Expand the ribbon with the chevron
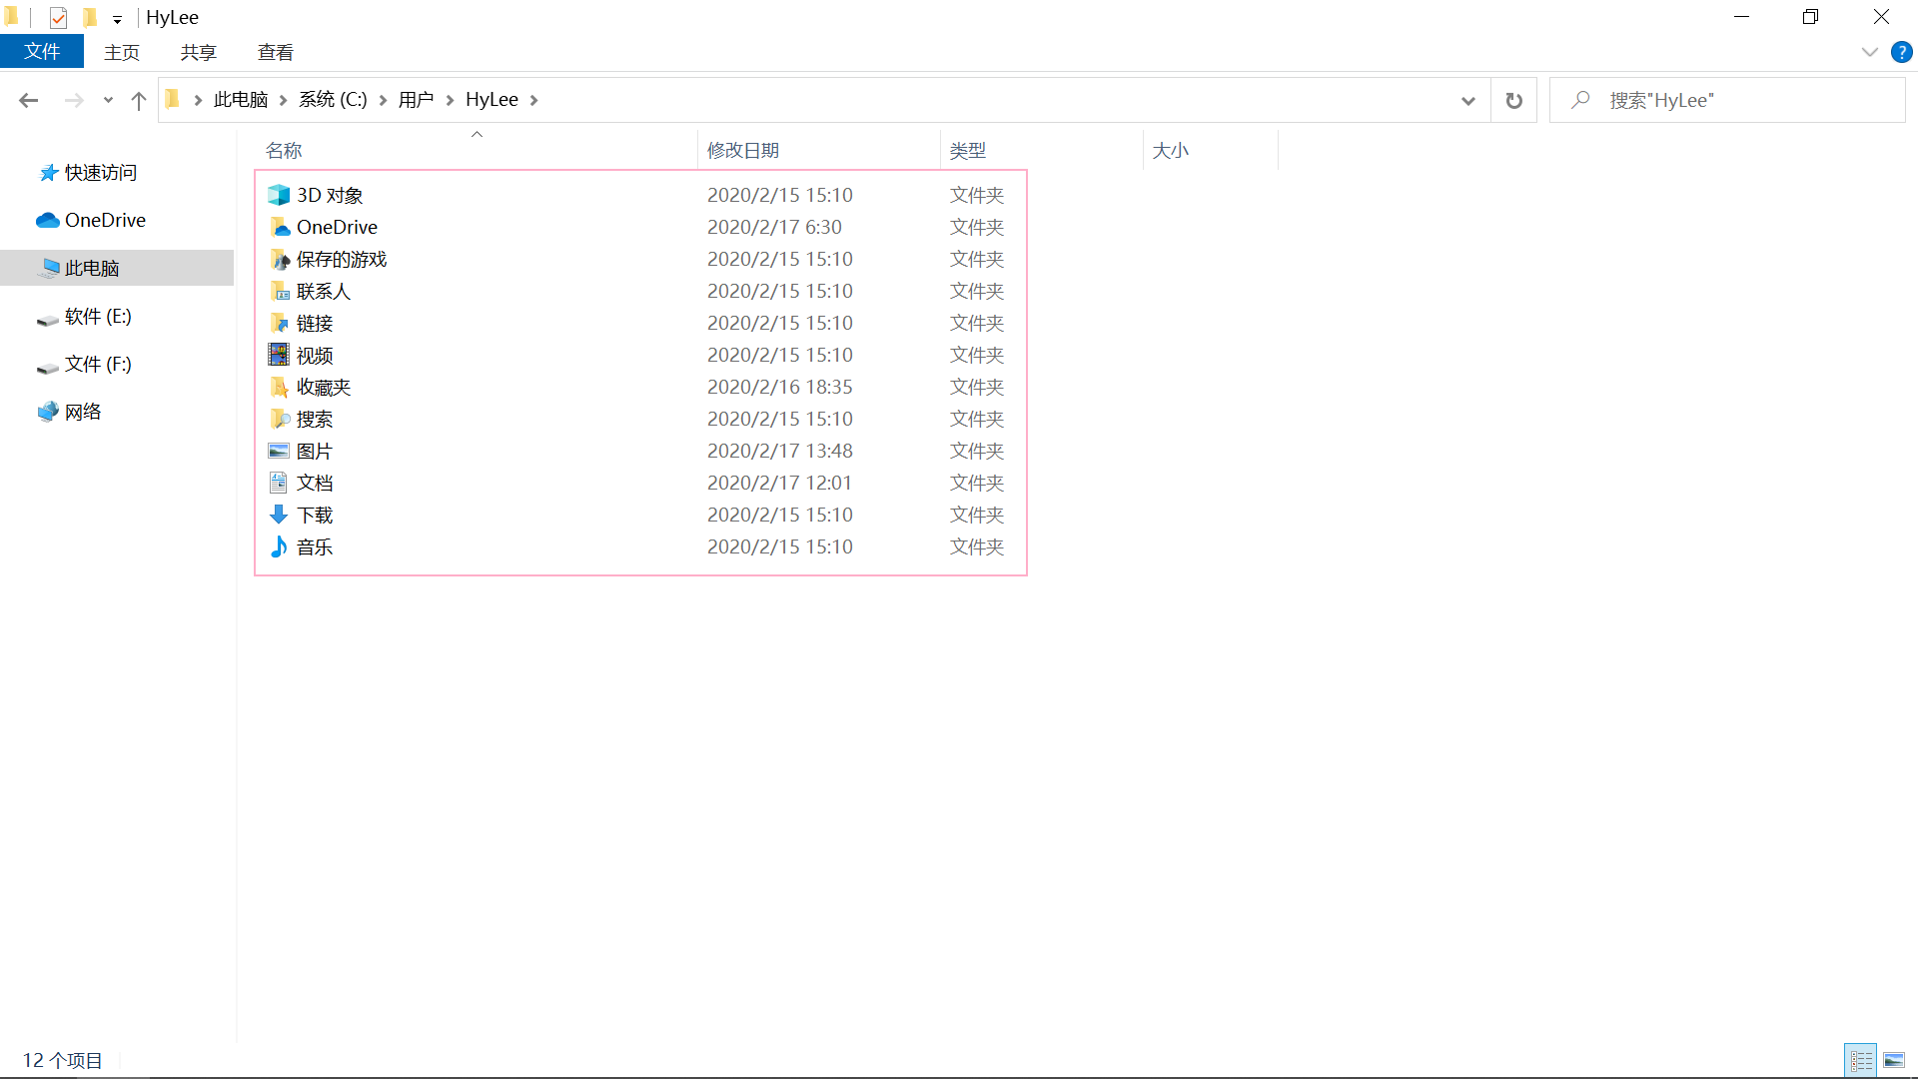 coord(1869,52)
